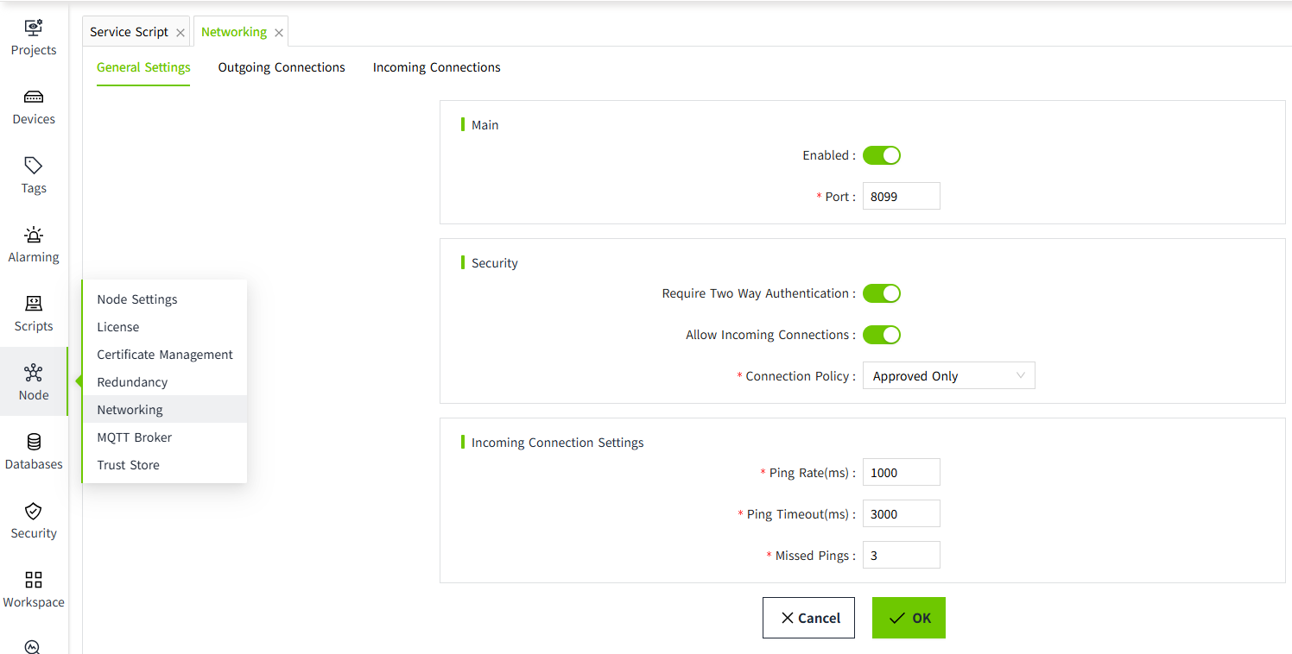Switch to the Incoming Connections tab
Screen dimensions: 1292x654
coord(436,67)
